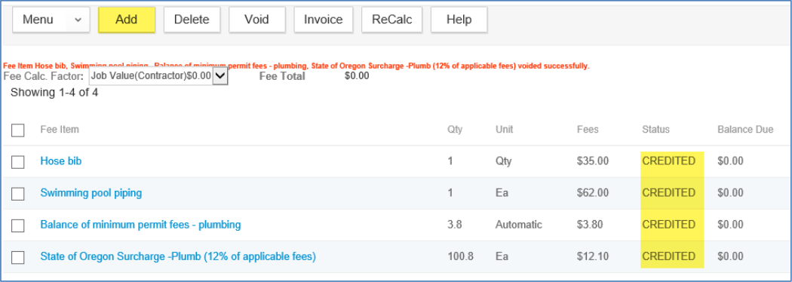The image size is (792, 282).
Task: Click the Void button
Action: point(256,20)
